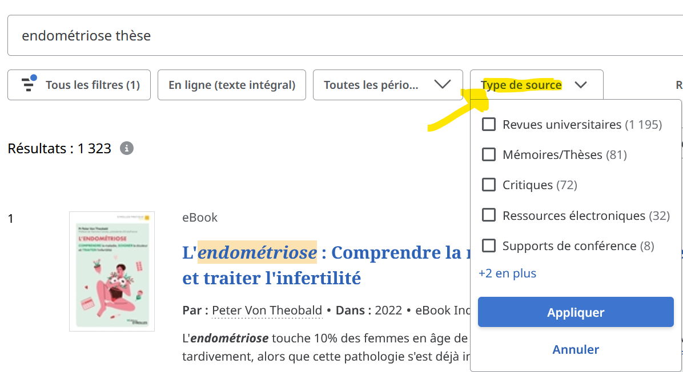
Task: Click the results info icon
Action: (x=127, y=149)
